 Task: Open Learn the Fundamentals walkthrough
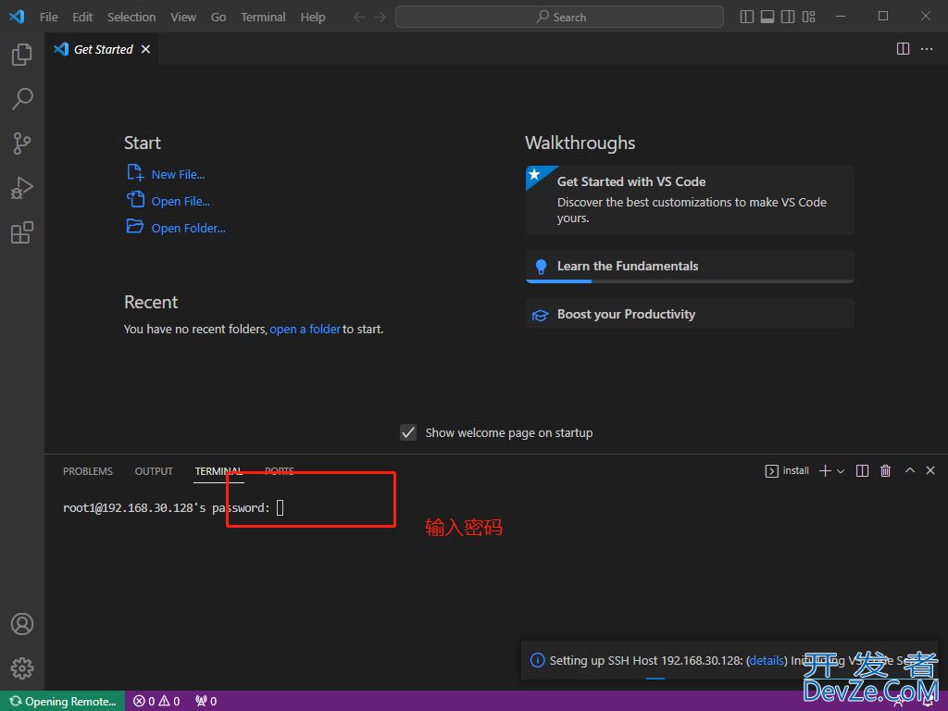click(x=690, y=266)
